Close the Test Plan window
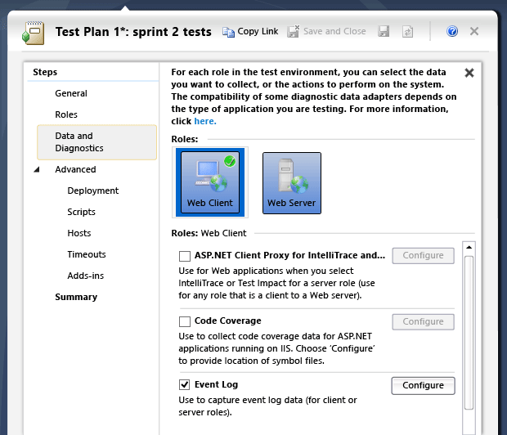 (x=474, y=31)
